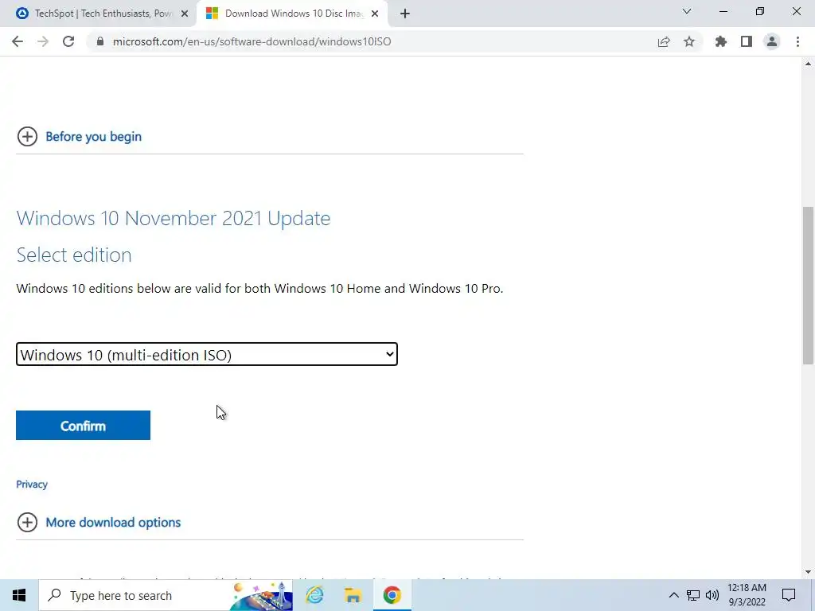
Task: Close the Download Windows 10 tab
Action: pyautogui.click(x=375, y=14)
